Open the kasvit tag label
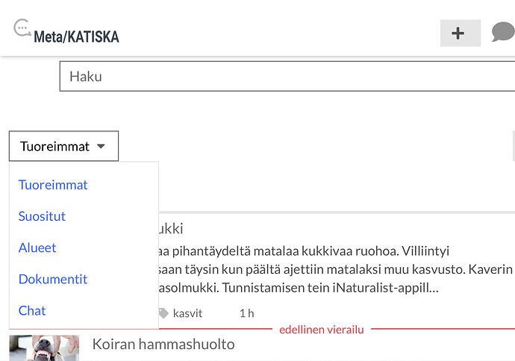Image resolution: width=515 pixels, height=361 pixels. tap(187, 313)
